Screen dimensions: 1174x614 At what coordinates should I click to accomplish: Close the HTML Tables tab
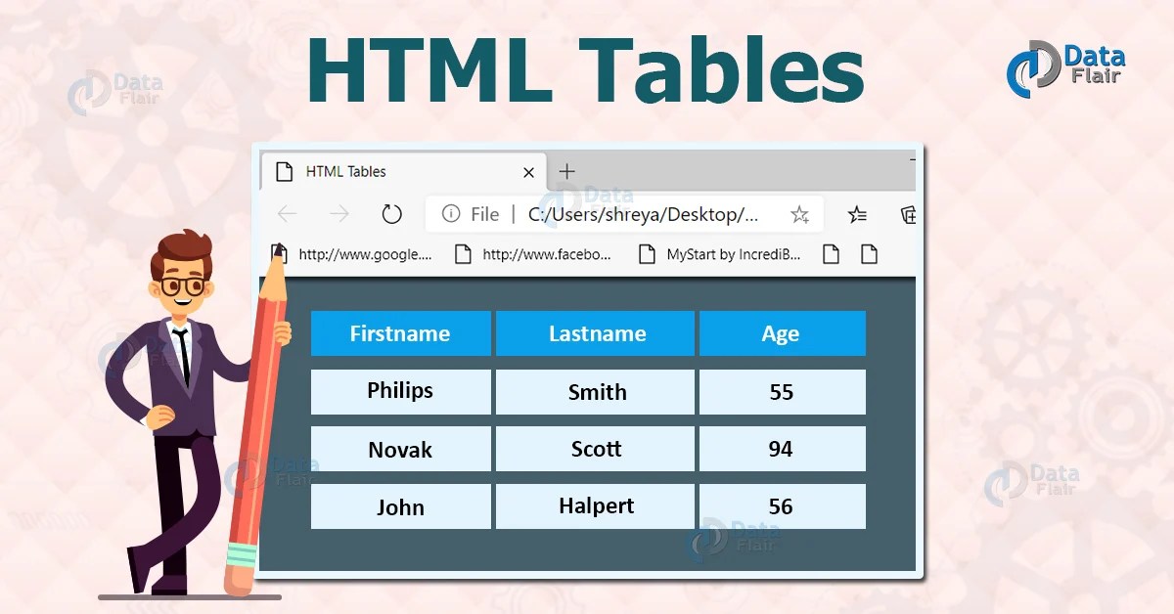(529, 171)
